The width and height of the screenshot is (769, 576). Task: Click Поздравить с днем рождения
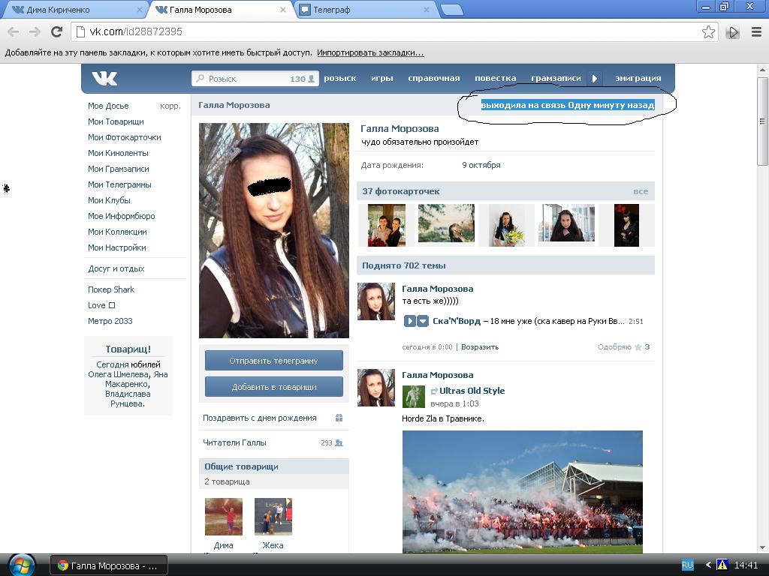point(259,418)
